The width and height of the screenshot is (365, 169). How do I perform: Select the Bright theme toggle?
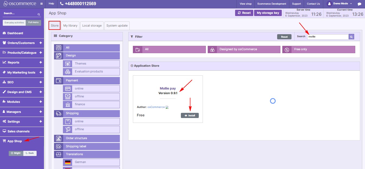(16, 153)
